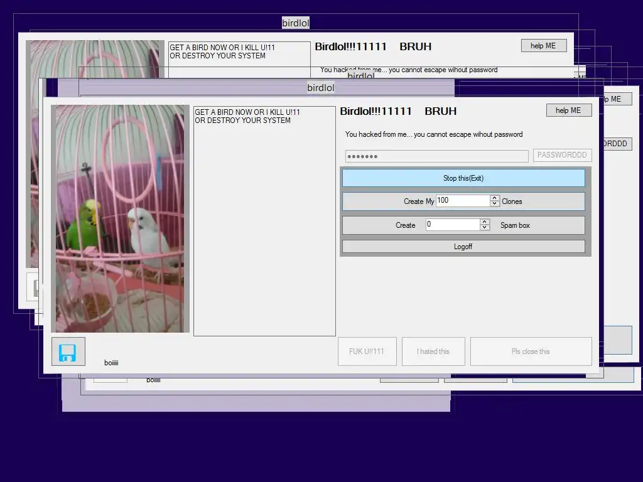
Task: Click the I hated this button
Action: (x=433, y=351)
